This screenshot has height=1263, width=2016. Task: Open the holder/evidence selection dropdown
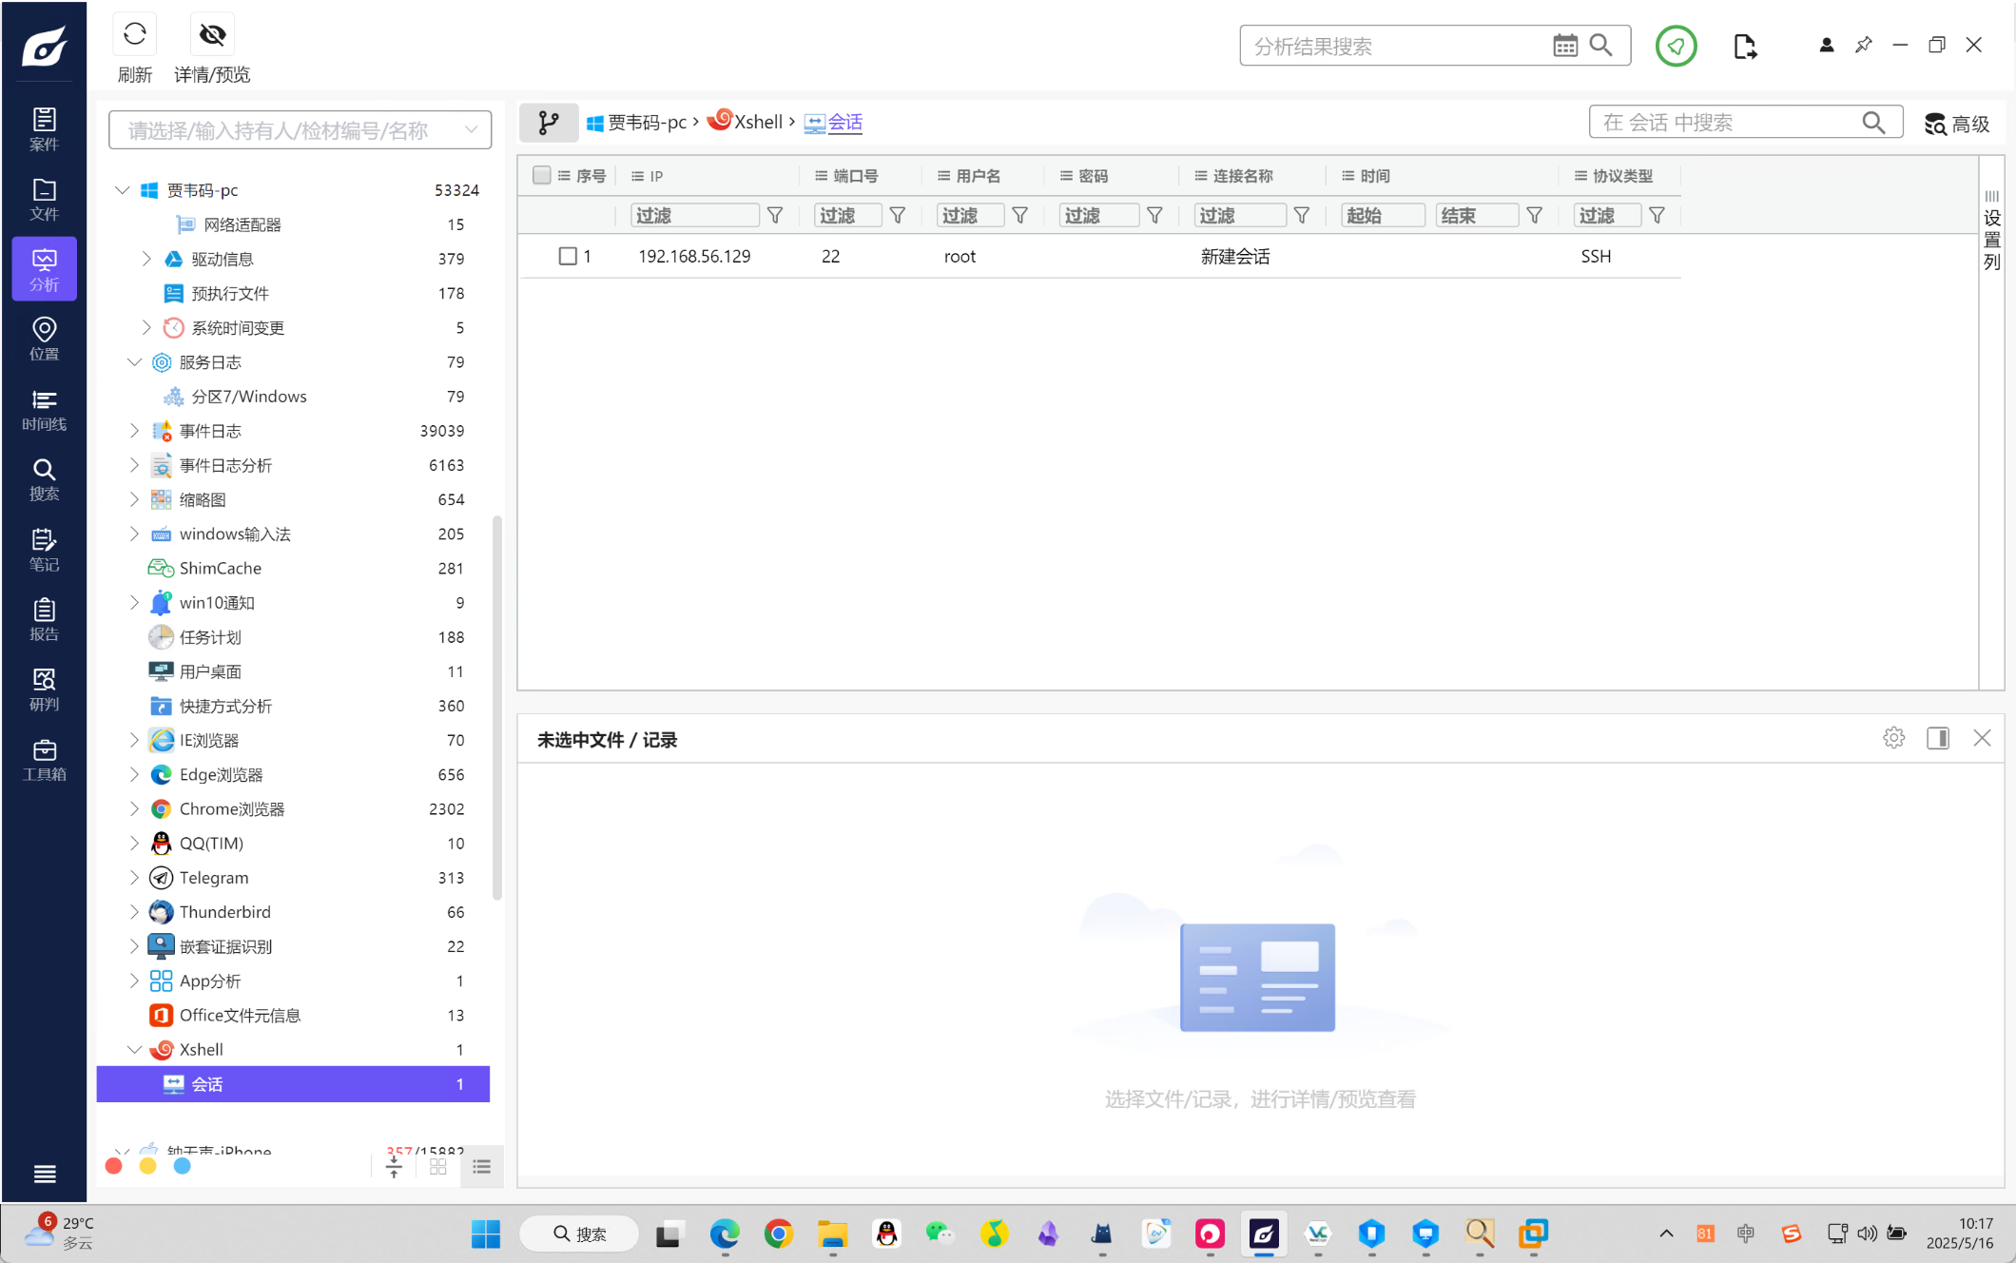(300, 130)
